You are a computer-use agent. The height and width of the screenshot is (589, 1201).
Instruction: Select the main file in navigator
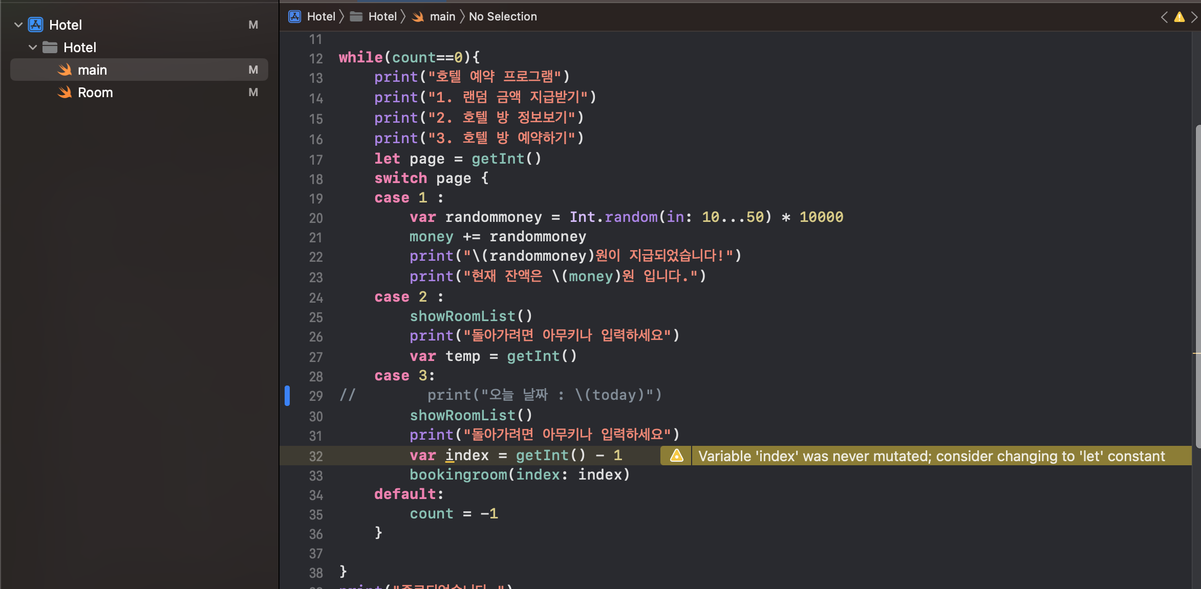coord(92,70)
